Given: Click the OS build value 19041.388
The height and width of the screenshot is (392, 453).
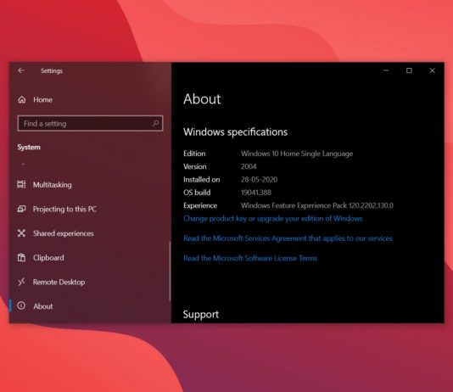Looking at the screenshot, I should [256, 193].
